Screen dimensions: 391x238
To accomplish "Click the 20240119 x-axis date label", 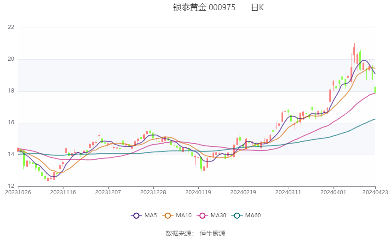I will click(198, 192).
